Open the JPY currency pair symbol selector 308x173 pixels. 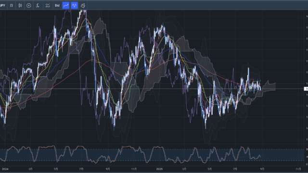[x=2, y=5]
